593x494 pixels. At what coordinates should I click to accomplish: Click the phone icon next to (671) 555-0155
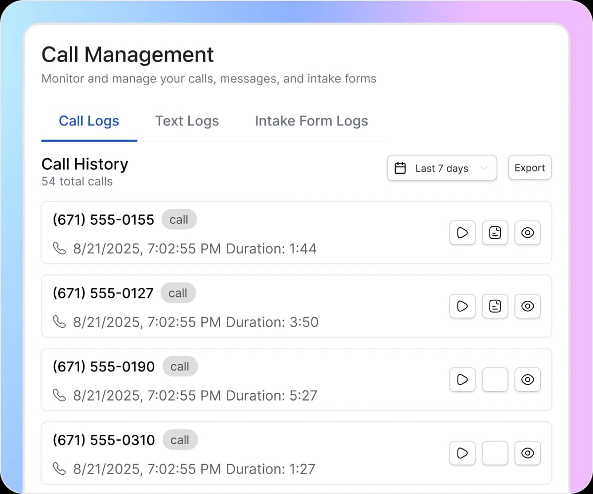tap(59, 248)
